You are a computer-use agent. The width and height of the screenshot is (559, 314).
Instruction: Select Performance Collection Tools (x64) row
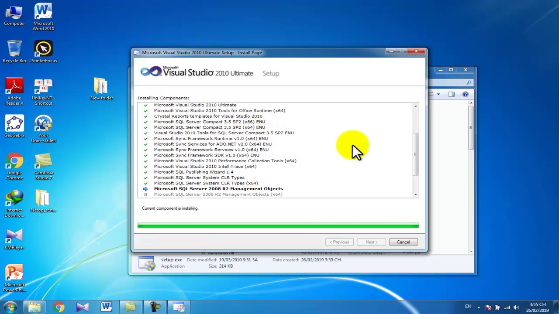[x=225, y=161]
